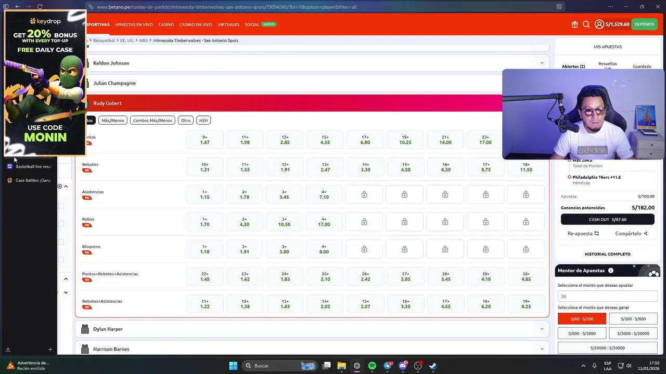Open the search magnifier in Betano header

point(586,24)
